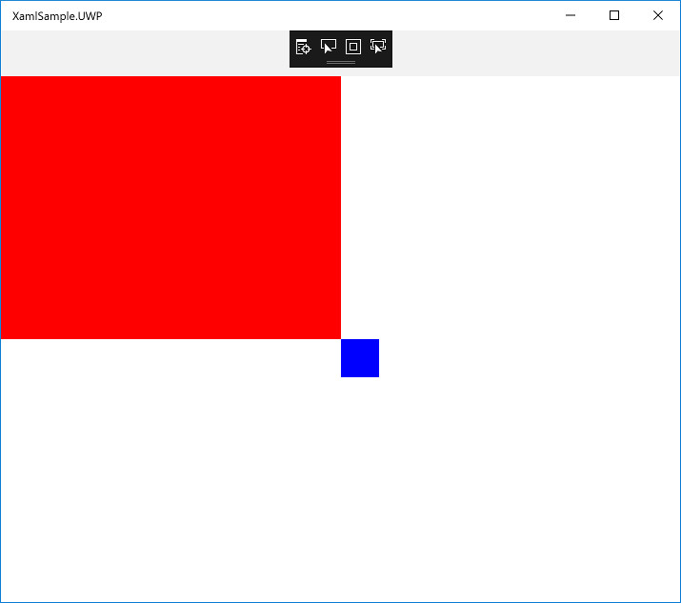
Task: Click the XamlSample.UWP window title
Action: tap(57, 16)
